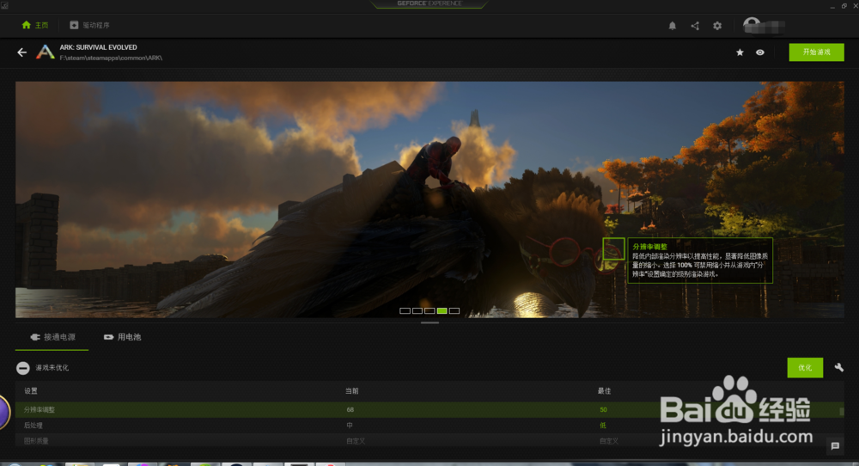Click the 优化 optimize button

[805, 368]
